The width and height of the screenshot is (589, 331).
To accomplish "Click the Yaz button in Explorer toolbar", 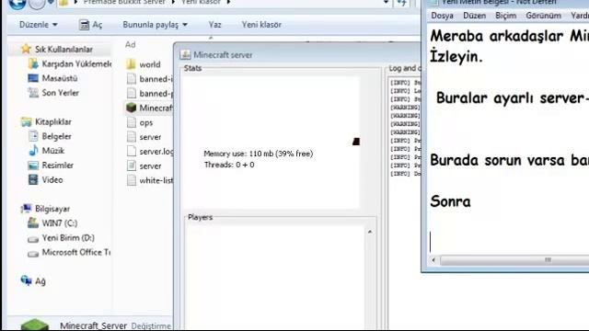I will (x=214, y=25).
